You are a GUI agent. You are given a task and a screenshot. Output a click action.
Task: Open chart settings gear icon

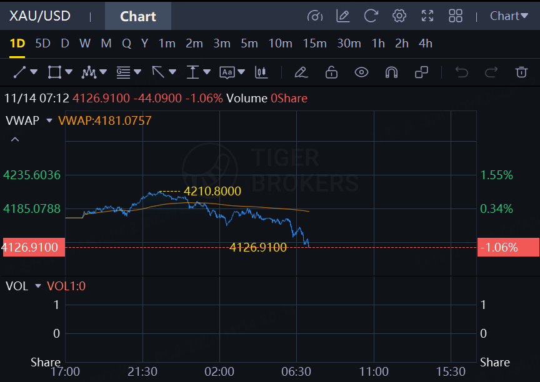click(399, 16)
